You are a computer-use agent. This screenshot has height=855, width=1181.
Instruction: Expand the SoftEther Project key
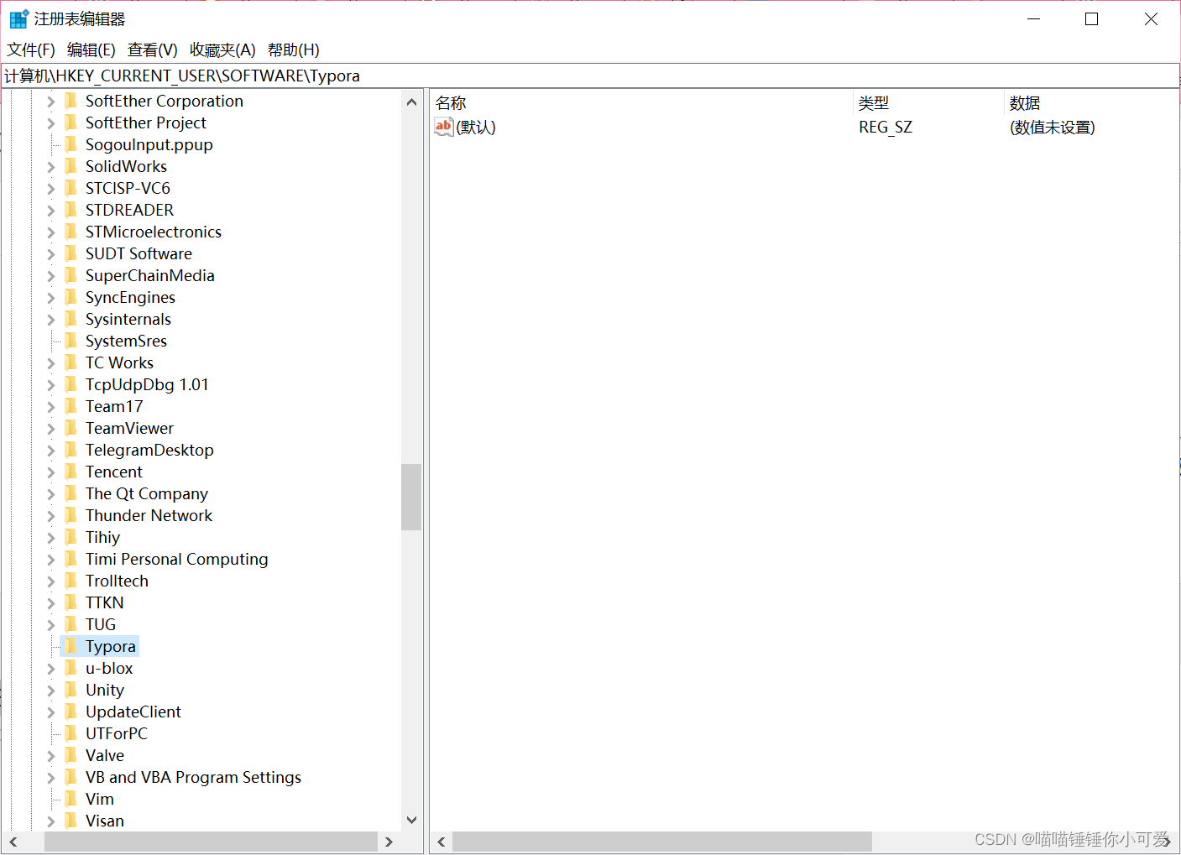tap(50, 123)
